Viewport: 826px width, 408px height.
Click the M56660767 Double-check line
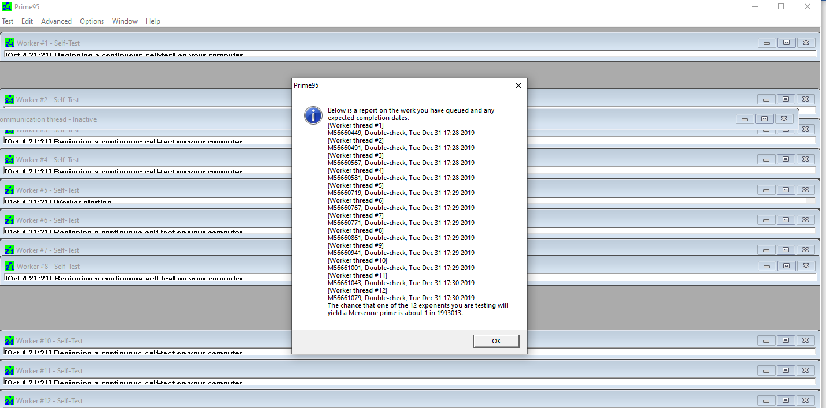click(x=401, y=208)
